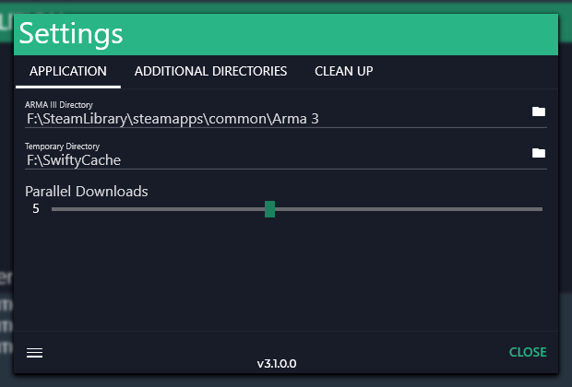The height and width of the screenshot is (387, 572).
Task: Set Parallel Downloads slider to far right end
Action: (542, 209)
